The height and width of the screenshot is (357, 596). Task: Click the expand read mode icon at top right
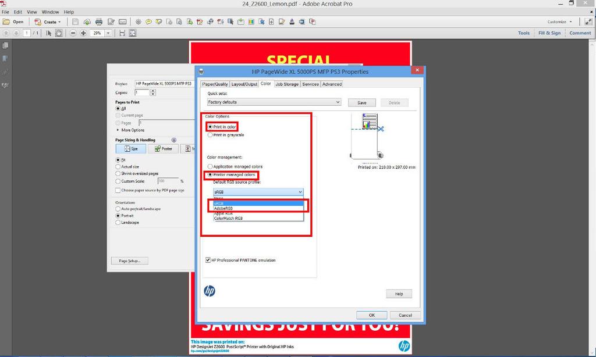tap(588, 22)
